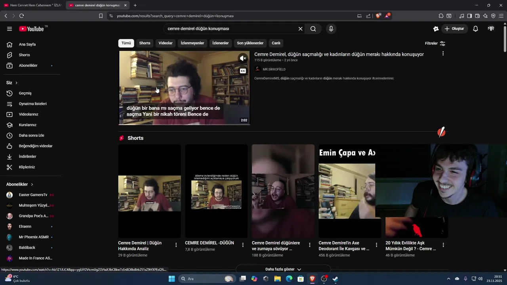Image resolution: width=507 pixels, height=285 pixels.
Task: Open the main video thumbnail preview
Action: pyautogui.click(x=184, y=88)
